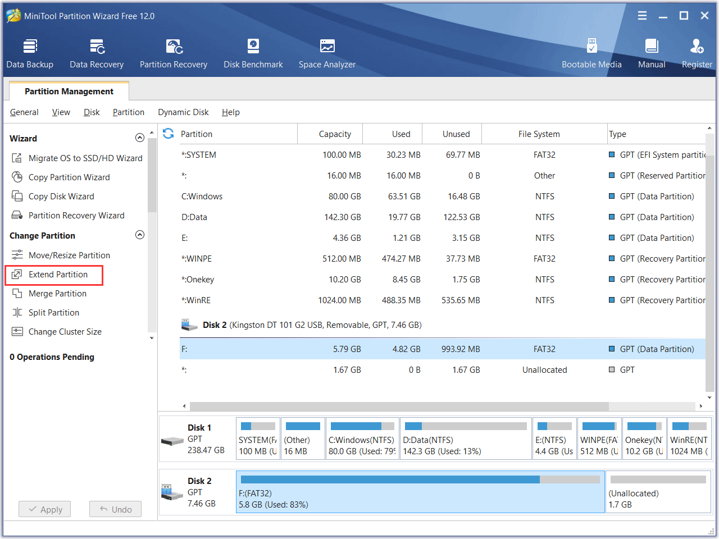The image size is (719, 539).
Task: Click the partition list scroll right arrow
Action: click(x=700, y=406)
